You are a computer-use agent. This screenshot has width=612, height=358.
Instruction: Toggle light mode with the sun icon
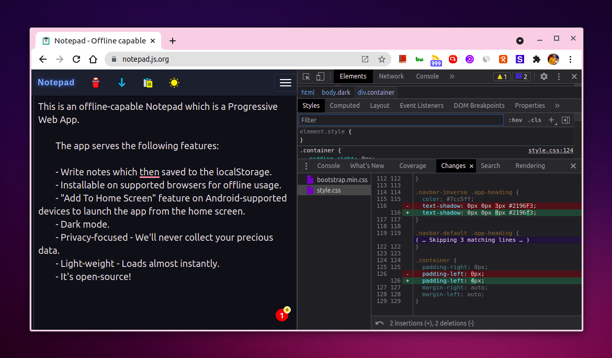174,83
